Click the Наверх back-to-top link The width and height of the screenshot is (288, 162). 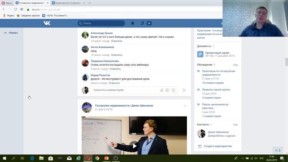(11, 33)
